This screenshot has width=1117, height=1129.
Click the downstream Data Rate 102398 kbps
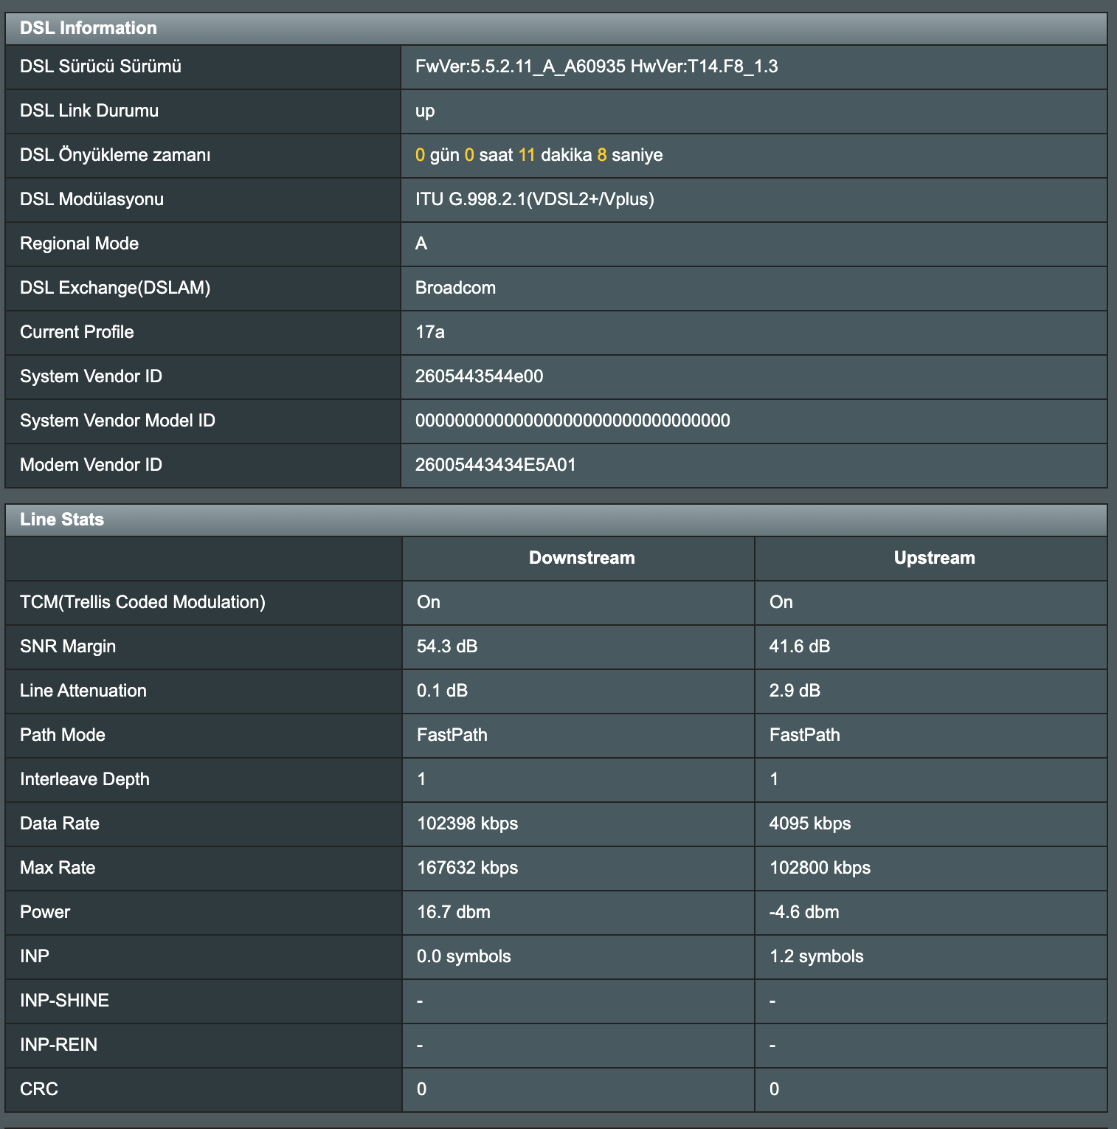(x=467, y=824)
